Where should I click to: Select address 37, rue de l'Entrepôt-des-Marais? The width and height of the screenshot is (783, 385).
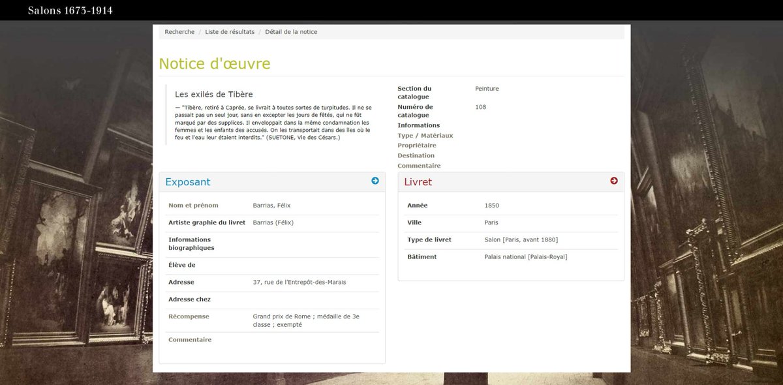point(299,283)
